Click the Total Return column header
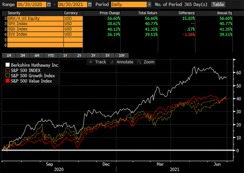This screenshot has height=173, width=244. point(148,13)
